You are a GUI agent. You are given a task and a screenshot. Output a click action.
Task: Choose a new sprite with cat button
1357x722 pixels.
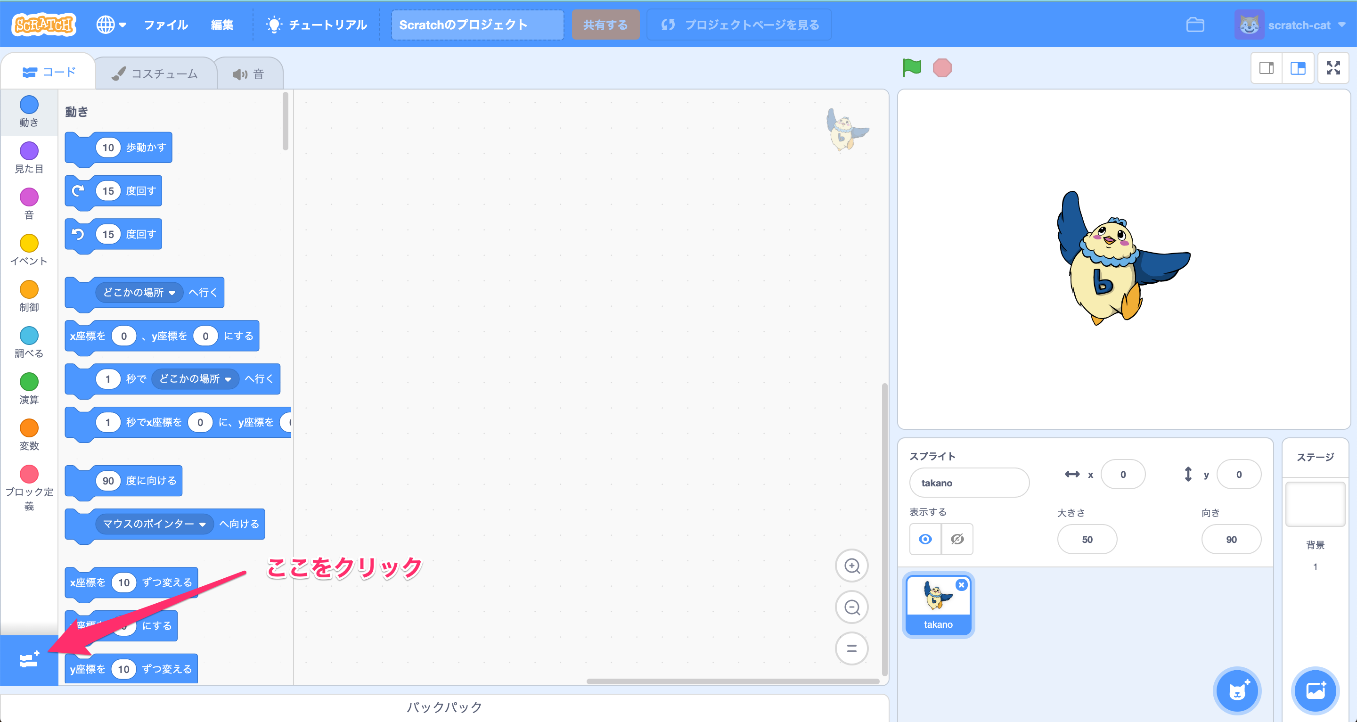1236,690
